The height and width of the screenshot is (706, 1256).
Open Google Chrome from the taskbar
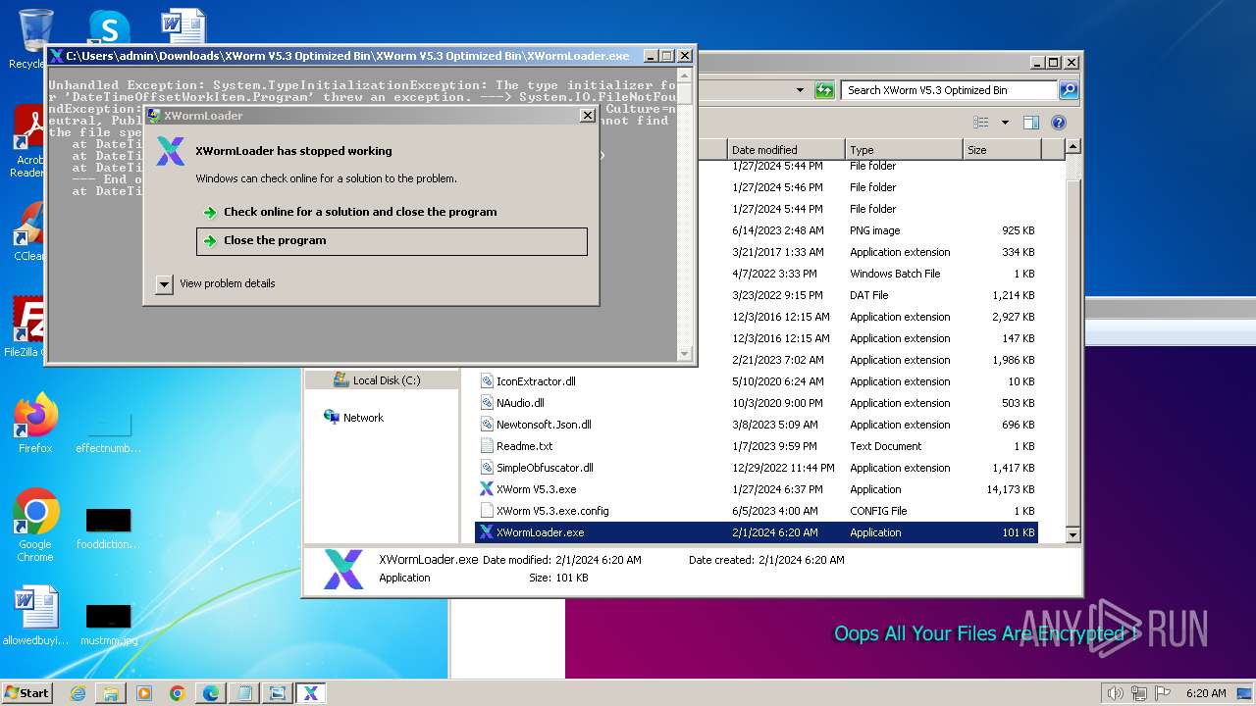[x=178, y=693]
